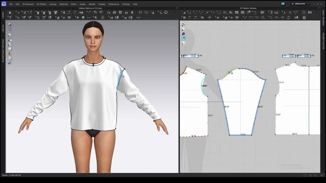Click the version text in status bar
The image size is (326, 183).
(x=12, y=175)
